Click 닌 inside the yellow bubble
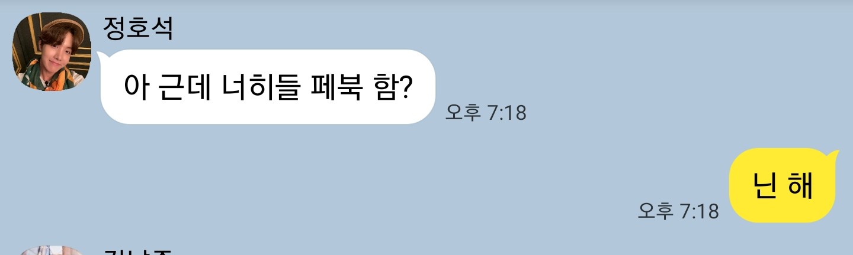 click(x=765, y=185)
